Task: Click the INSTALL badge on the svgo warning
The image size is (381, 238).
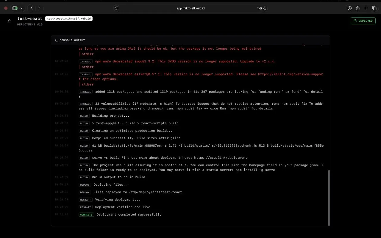Action: tap(85, 62)
